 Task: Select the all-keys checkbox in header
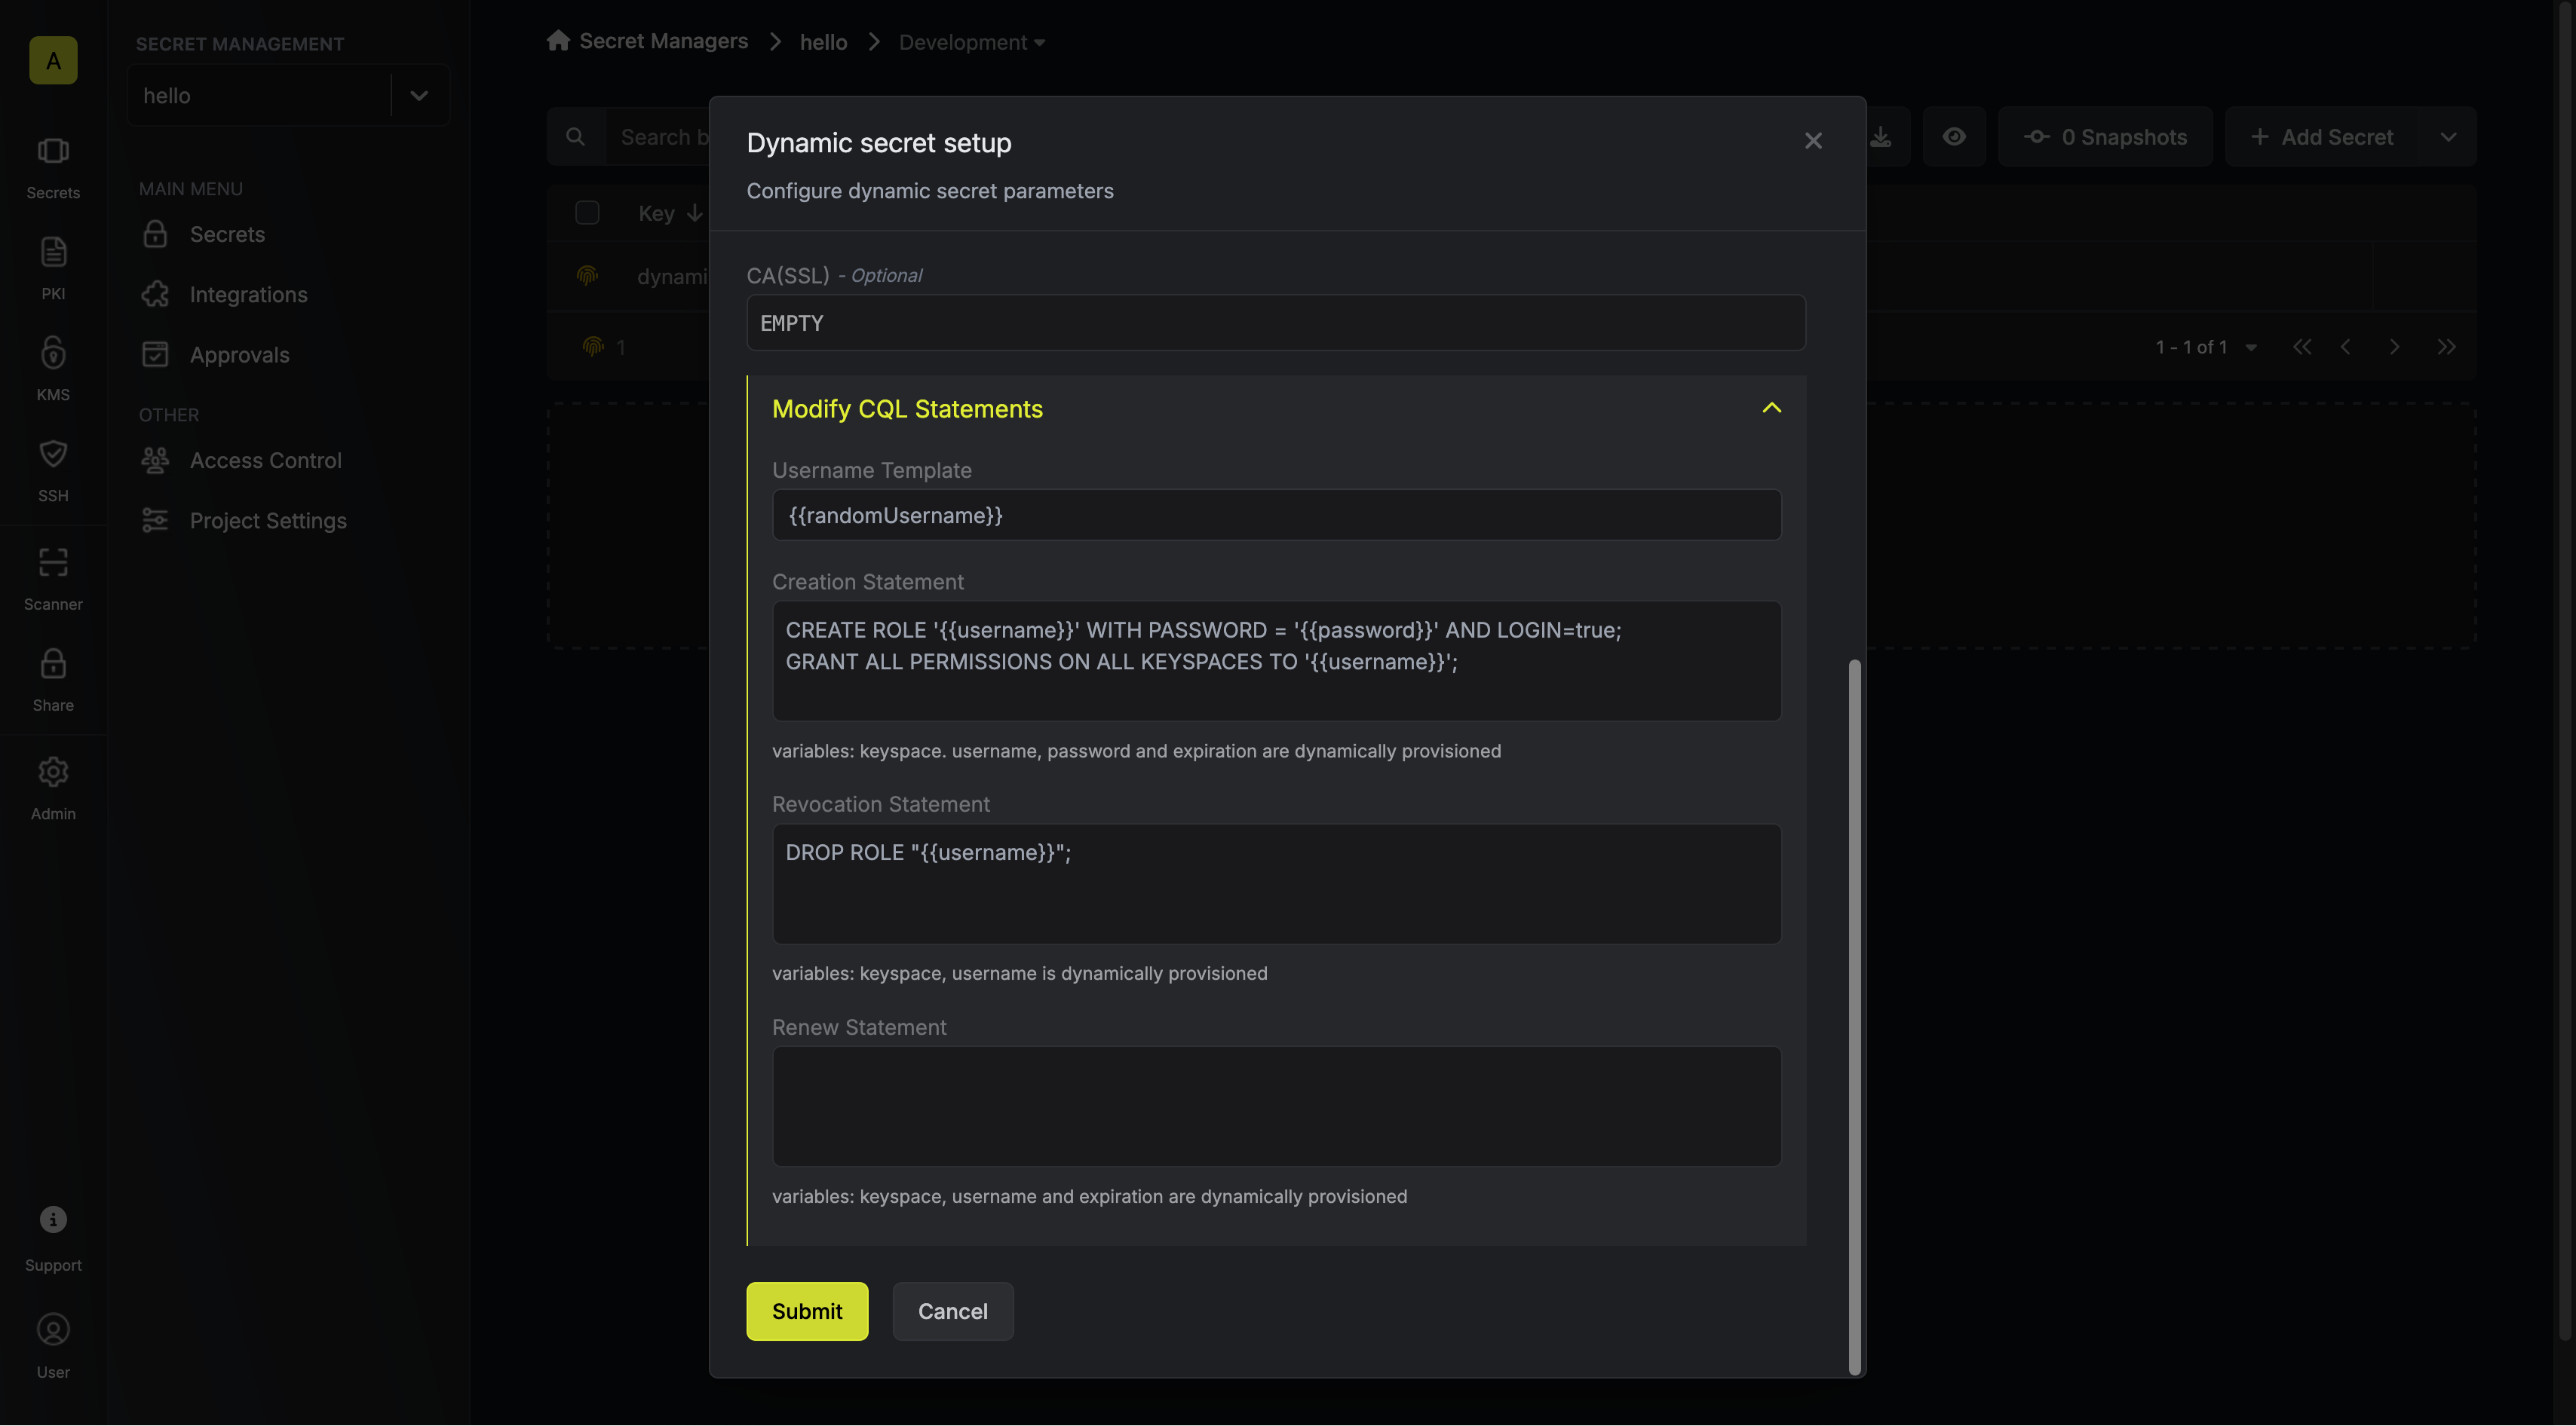click(587, 213)
